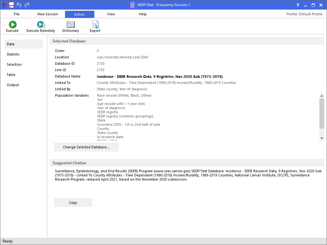Open the Output tab in sidebar
Screen dimensions: 327x245
pyautogui.click(x=13, y=85)
